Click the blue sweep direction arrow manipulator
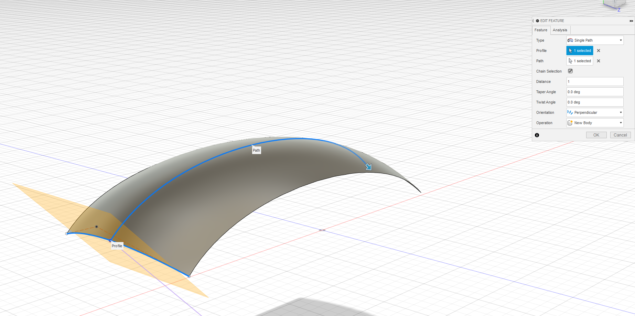This screenshot has width=635, height=316. pos(368,167)
